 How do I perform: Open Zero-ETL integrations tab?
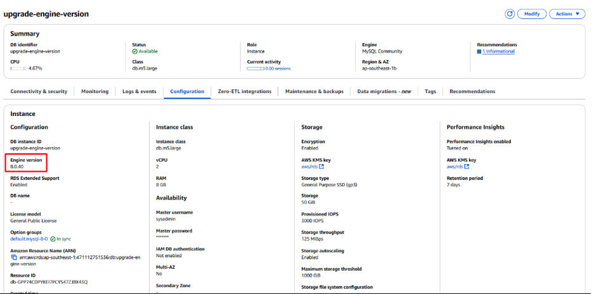[245, 91]
